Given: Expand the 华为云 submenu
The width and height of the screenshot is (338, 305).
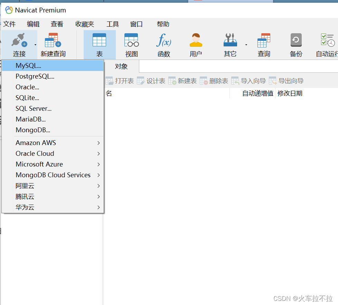Looking at the screenshot, I should click(x=53, y=207).
